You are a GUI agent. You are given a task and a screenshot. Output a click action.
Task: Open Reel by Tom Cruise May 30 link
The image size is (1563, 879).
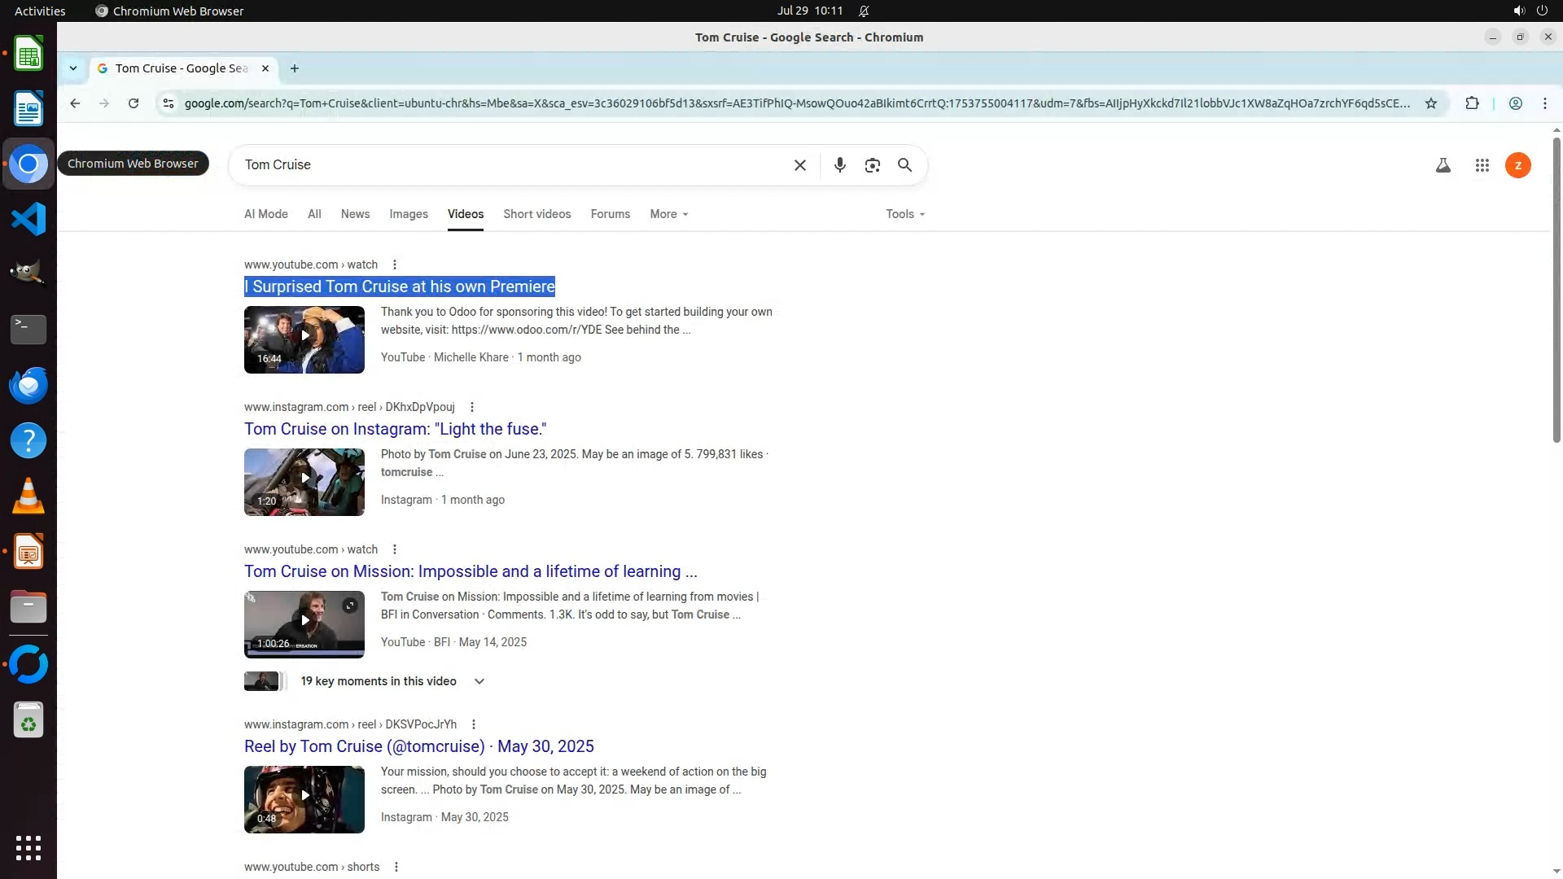(x=418, y=746)
